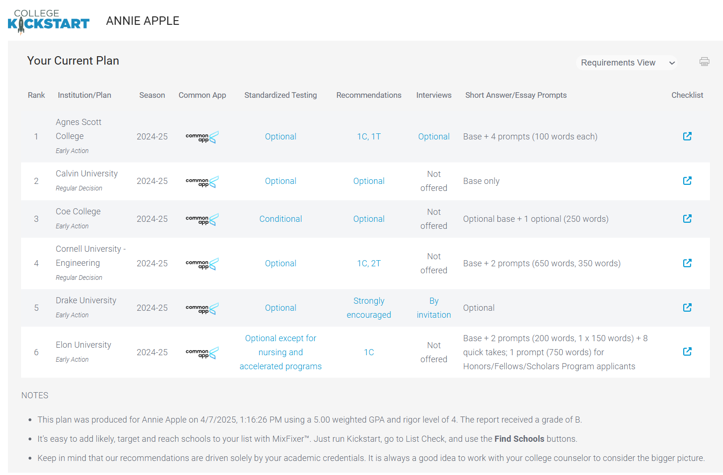Select the Rank column header

(x=37, y=95)
